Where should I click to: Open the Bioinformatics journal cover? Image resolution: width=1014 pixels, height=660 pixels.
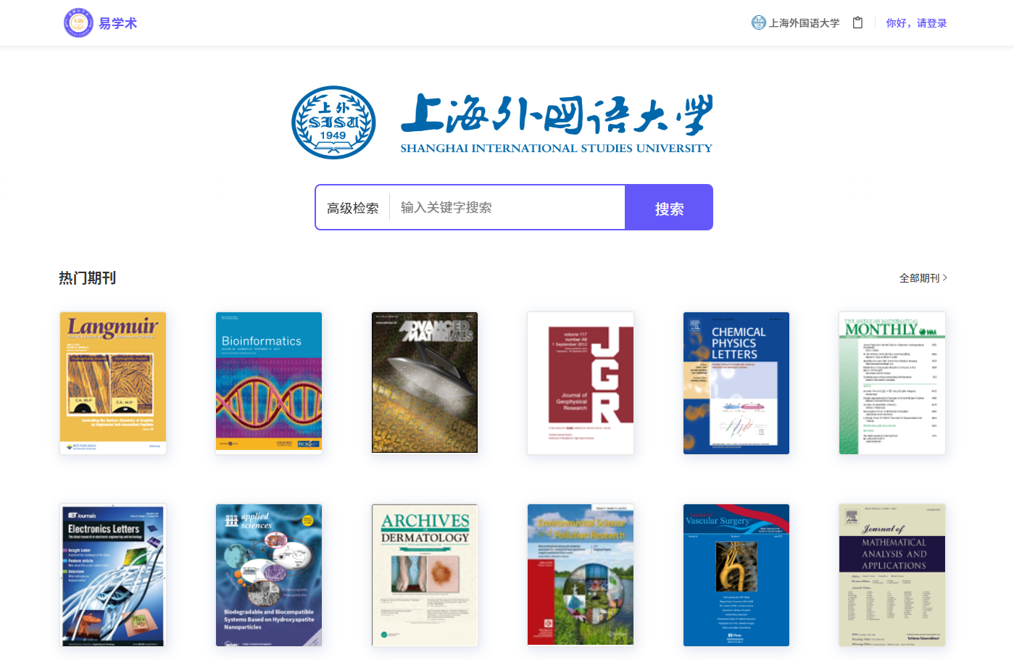click(269, 383)
